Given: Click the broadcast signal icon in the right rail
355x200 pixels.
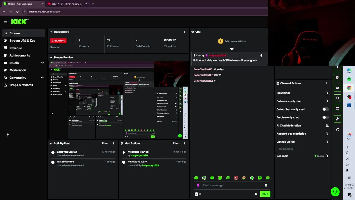Looking at the screenshot, I should tap(337, 98).
